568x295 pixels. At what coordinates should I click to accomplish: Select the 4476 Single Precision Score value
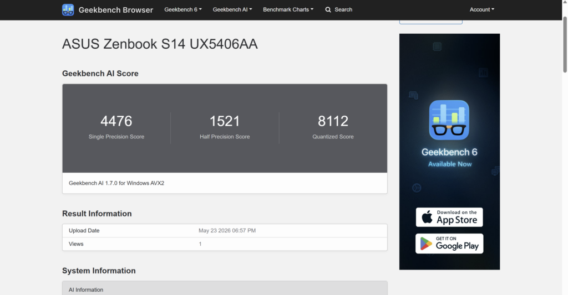click(x=116, y=121)
